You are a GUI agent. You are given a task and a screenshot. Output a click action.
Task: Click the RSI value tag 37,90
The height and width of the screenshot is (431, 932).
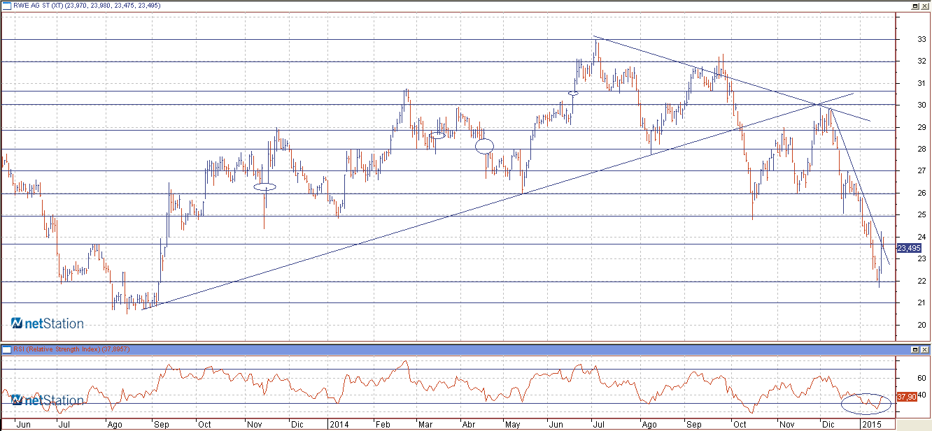pyautogui.click(x=906, y=397)
